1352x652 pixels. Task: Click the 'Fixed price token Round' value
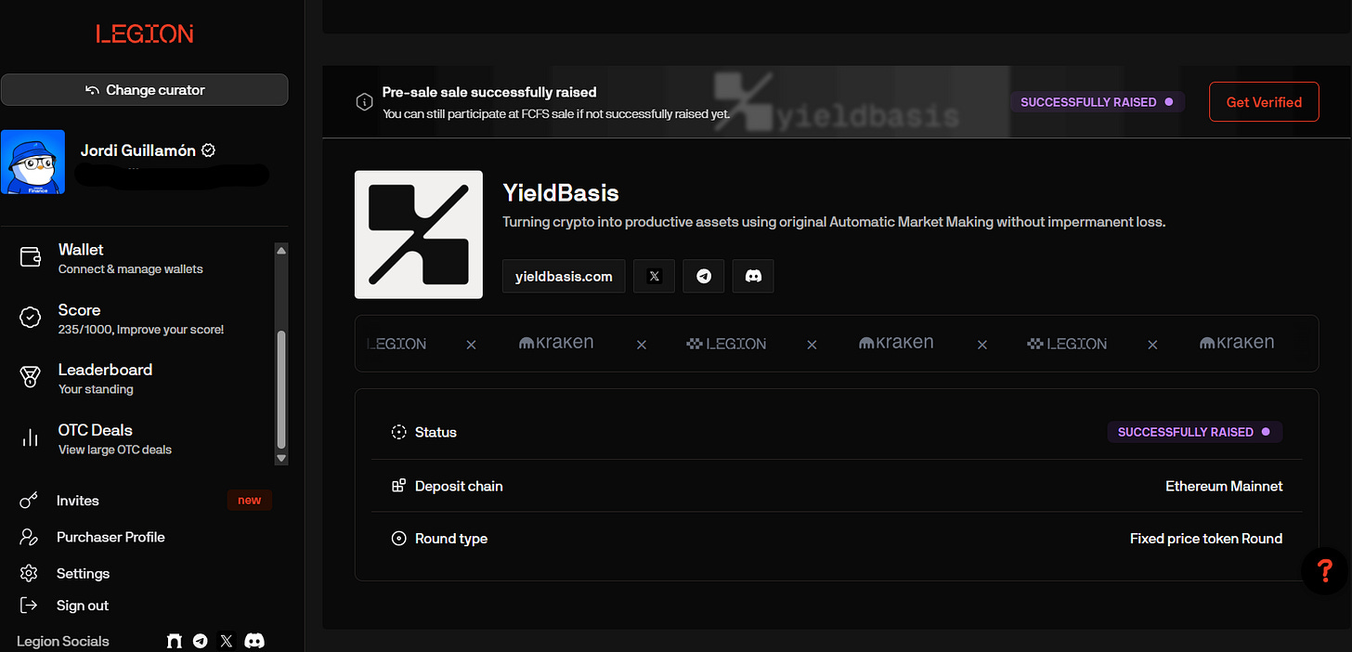click(1206, 539)
